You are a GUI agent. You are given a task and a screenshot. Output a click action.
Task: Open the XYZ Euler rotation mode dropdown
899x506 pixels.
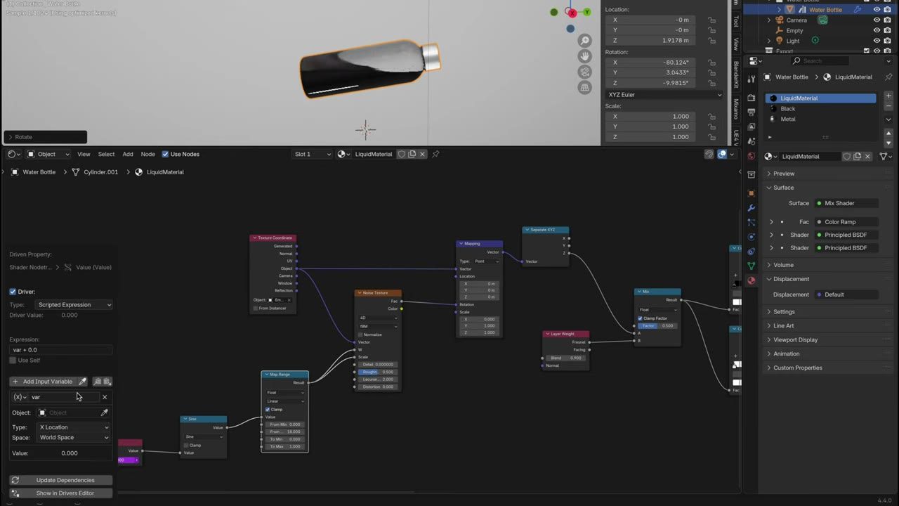point(664,95)
